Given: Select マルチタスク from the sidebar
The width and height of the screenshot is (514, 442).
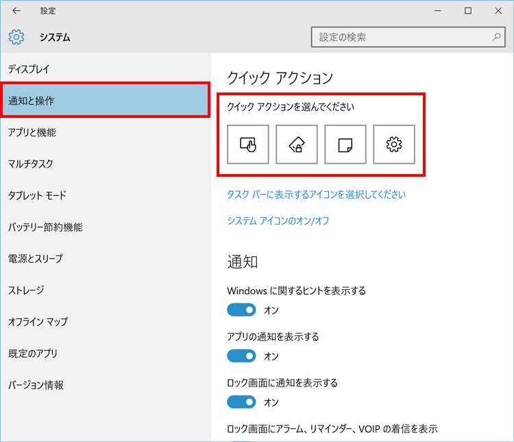Looking at the screenshot, I should [x=30, y=164].
